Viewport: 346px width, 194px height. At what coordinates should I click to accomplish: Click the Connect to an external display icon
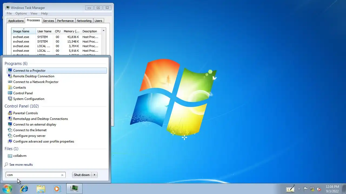coord(10,124)
